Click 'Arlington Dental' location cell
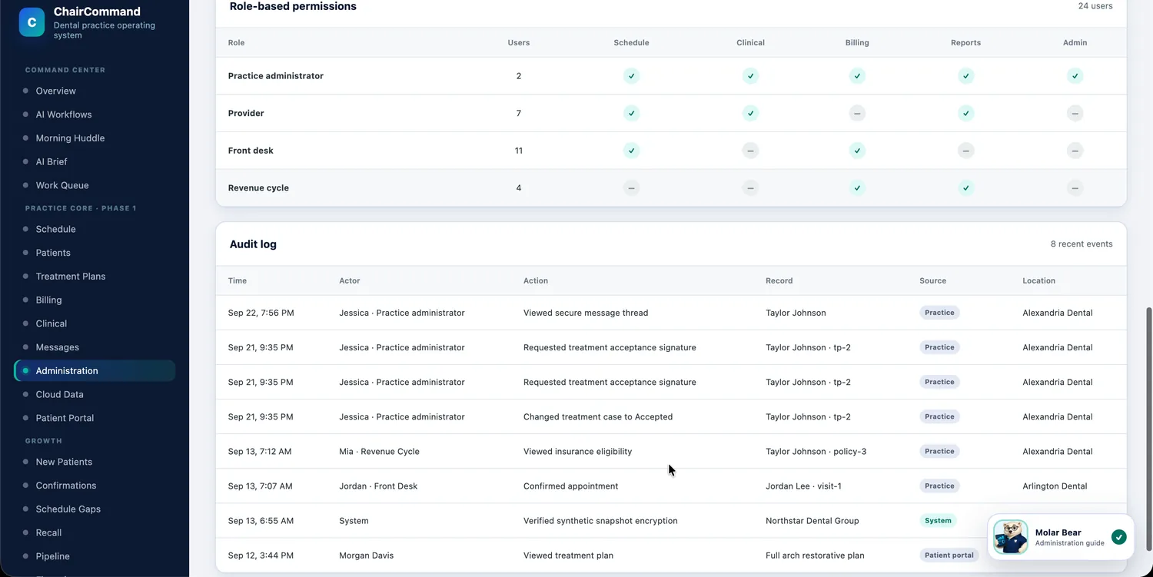 [1055, 486]
